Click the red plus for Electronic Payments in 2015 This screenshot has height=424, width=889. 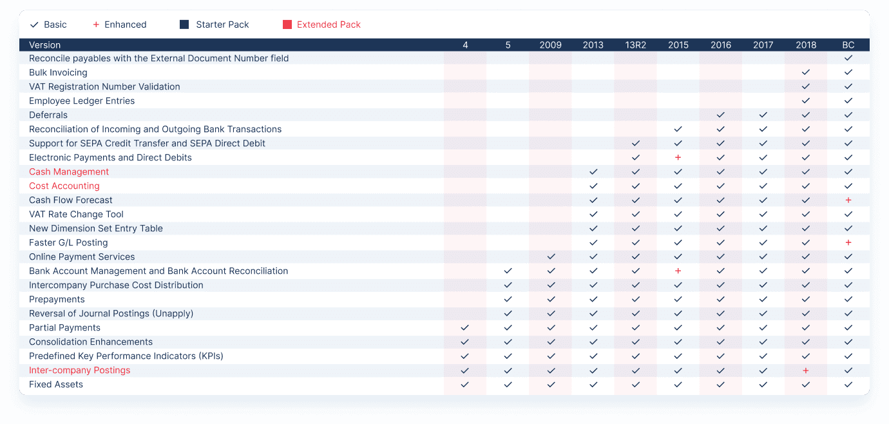678,157
